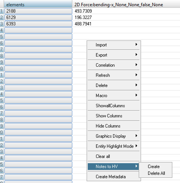Select Create Metadata menu entry

point(114,177)
